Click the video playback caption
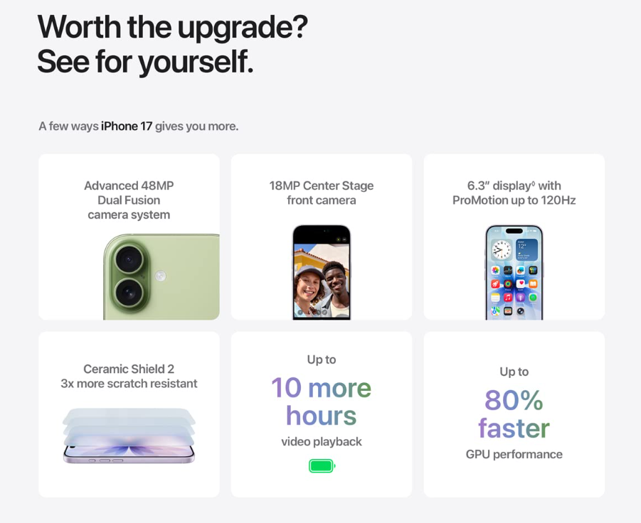 (322, 441)
